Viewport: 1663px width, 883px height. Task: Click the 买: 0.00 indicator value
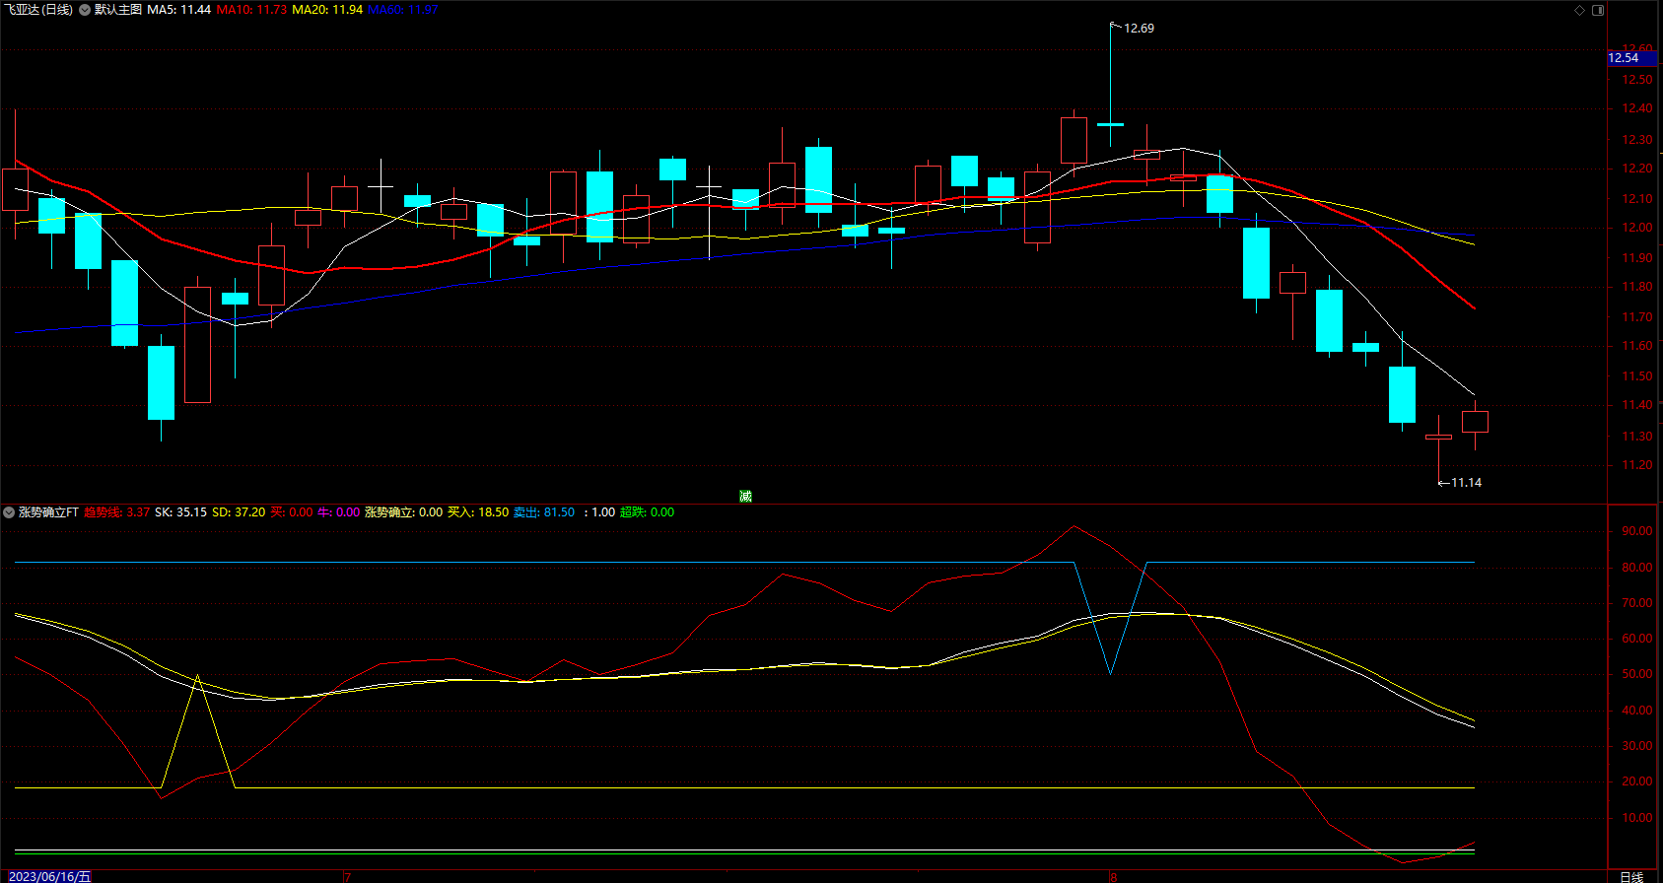292,512
